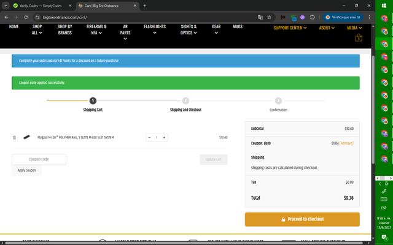Open the Windows Start button

(384, 6)
